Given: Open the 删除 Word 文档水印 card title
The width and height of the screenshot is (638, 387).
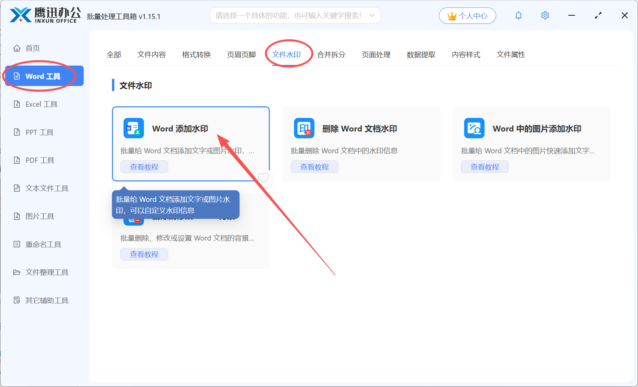Looking at the screenshot, I should 360,129.
